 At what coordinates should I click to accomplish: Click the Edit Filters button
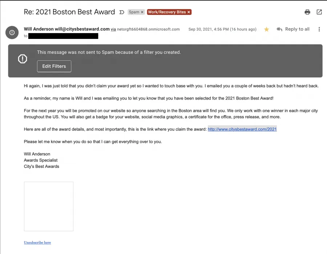click(x=54, y=66)
